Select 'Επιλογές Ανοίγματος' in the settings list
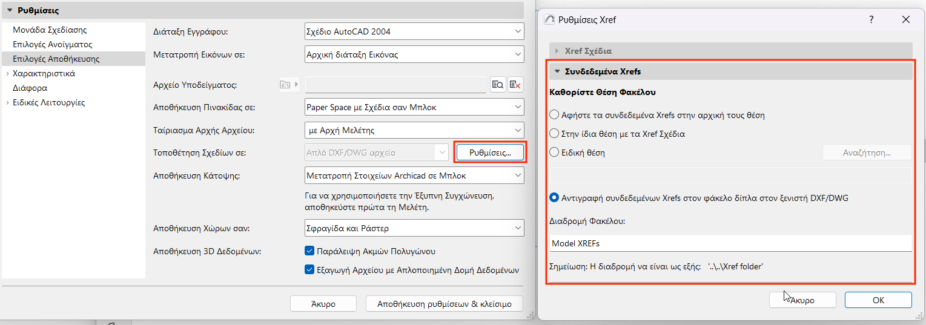The width and height of the screenshot is (926, 325). pos(52,44)
